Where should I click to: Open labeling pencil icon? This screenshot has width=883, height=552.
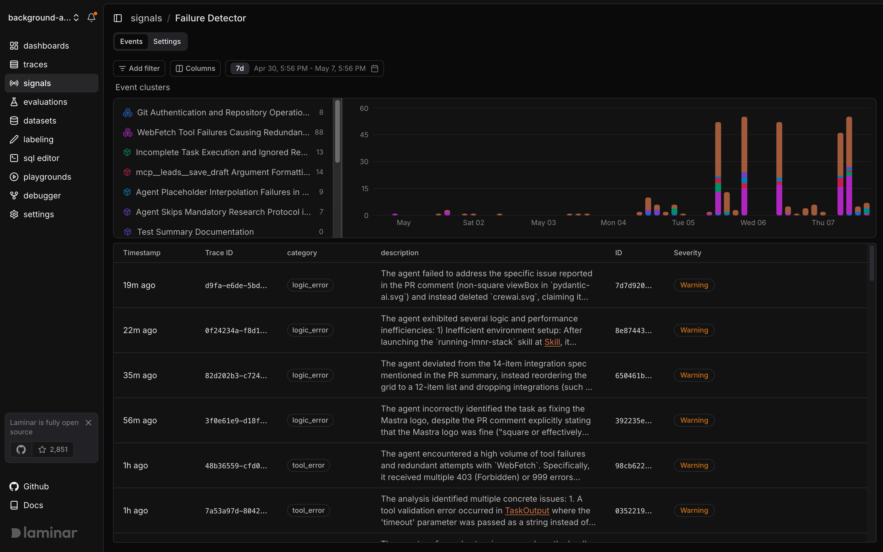pos(14,139)
